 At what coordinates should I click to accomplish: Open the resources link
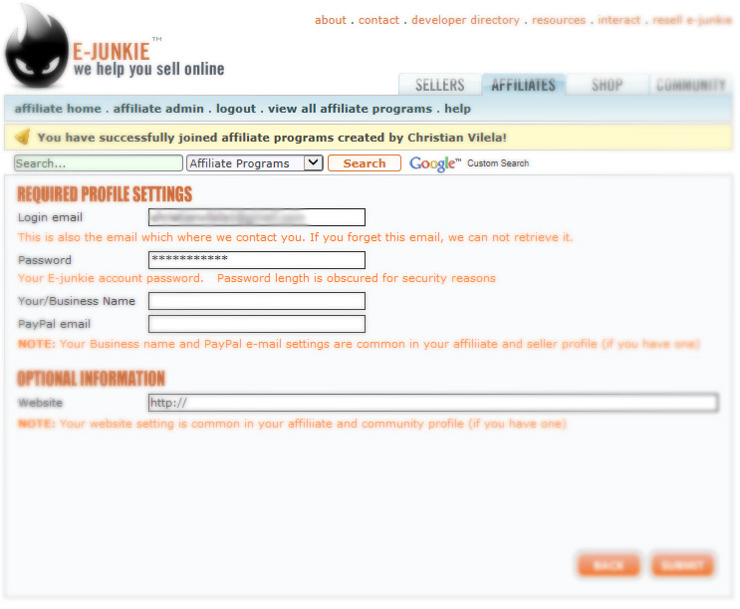(559, 20)
